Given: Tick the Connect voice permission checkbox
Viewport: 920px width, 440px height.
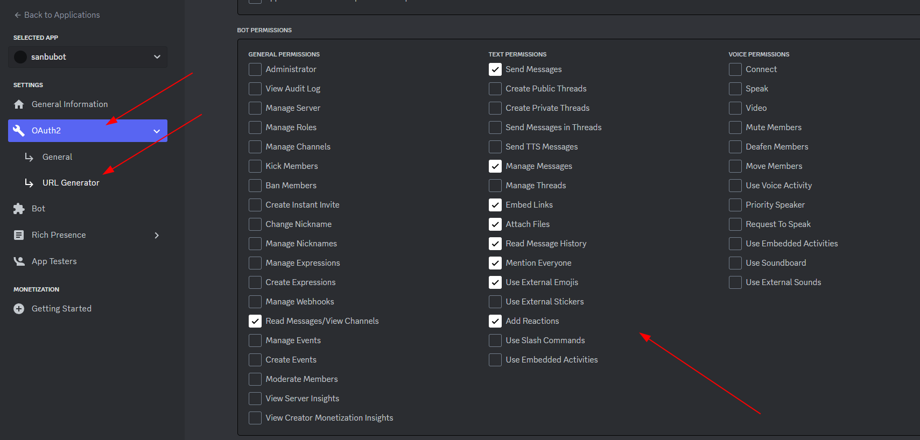Looking at the screenshot, I should [735, 69].
